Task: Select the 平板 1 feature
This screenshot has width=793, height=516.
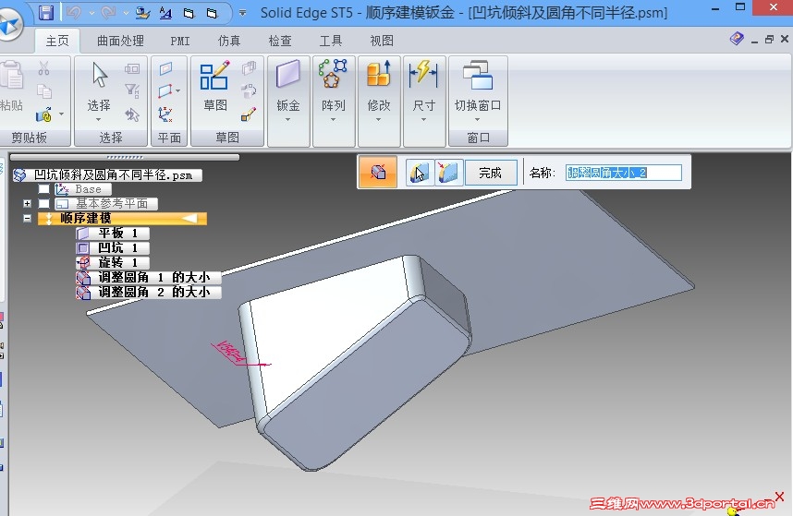Action: [x=113, y=234]
